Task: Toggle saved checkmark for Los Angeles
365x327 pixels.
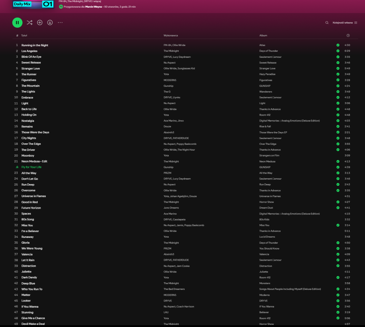Action: tap(338, 51)
